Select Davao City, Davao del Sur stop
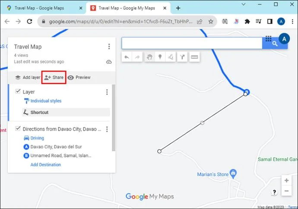Viewport: 298px width, 209px height. pyautogui.click(x=56, y=147)
